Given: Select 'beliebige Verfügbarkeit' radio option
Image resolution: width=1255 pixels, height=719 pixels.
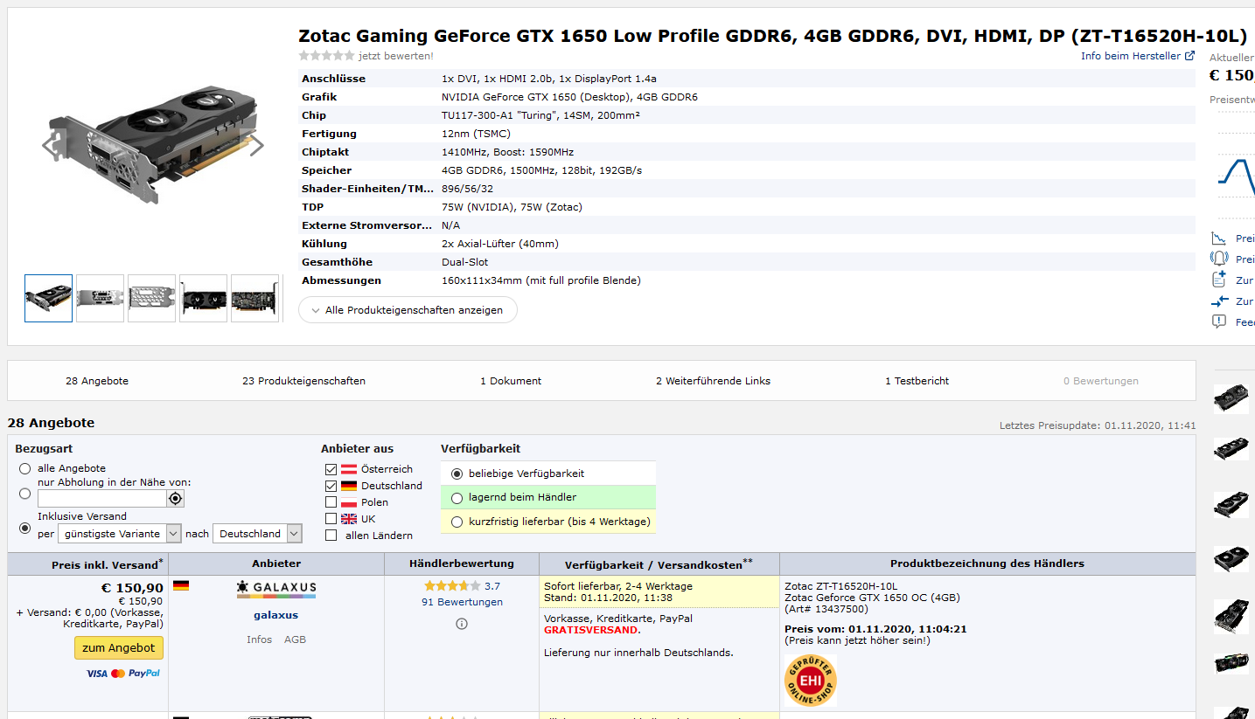Looking at the screenshot, I should click(457, 474).
